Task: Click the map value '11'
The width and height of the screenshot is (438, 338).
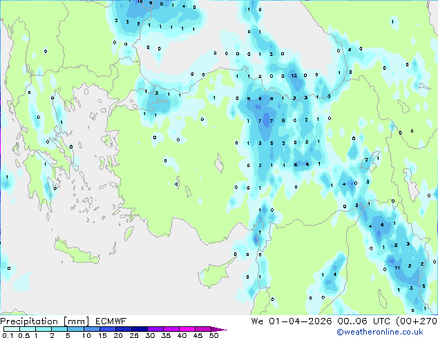Action: (x=397, y=268)
